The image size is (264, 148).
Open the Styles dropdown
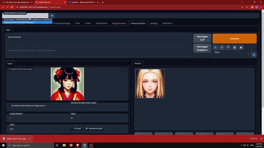[232, 55]
